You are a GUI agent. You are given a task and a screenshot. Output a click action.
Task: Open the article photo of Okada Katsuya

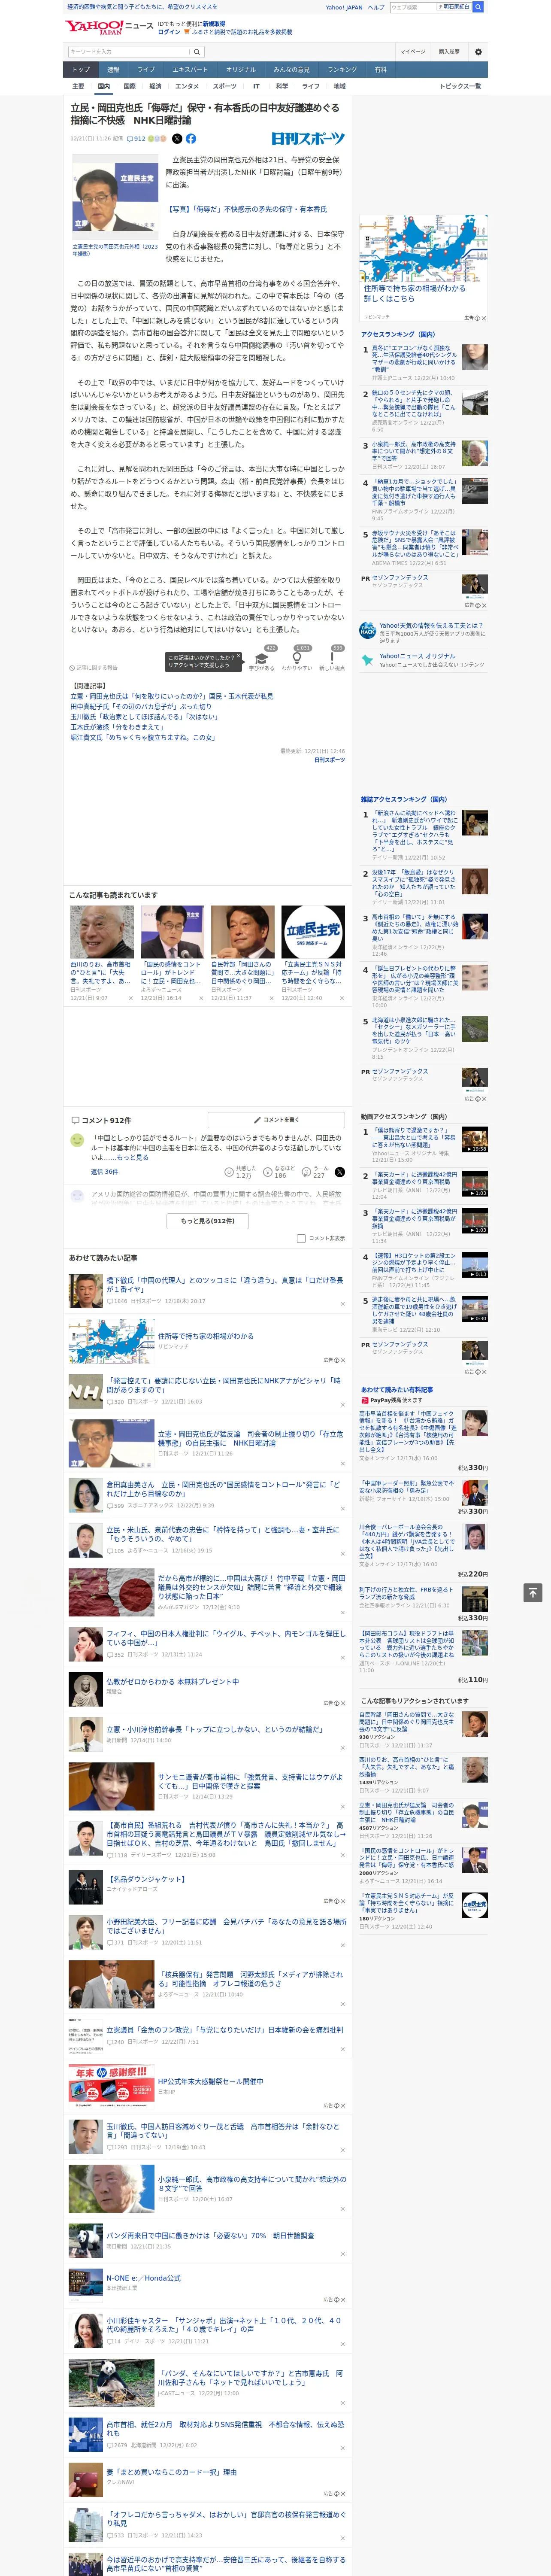(115, 197)
